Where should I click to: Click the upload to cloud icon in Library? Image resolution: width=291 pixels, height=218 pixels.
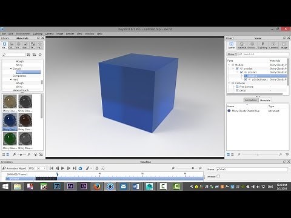pos(35,154)
